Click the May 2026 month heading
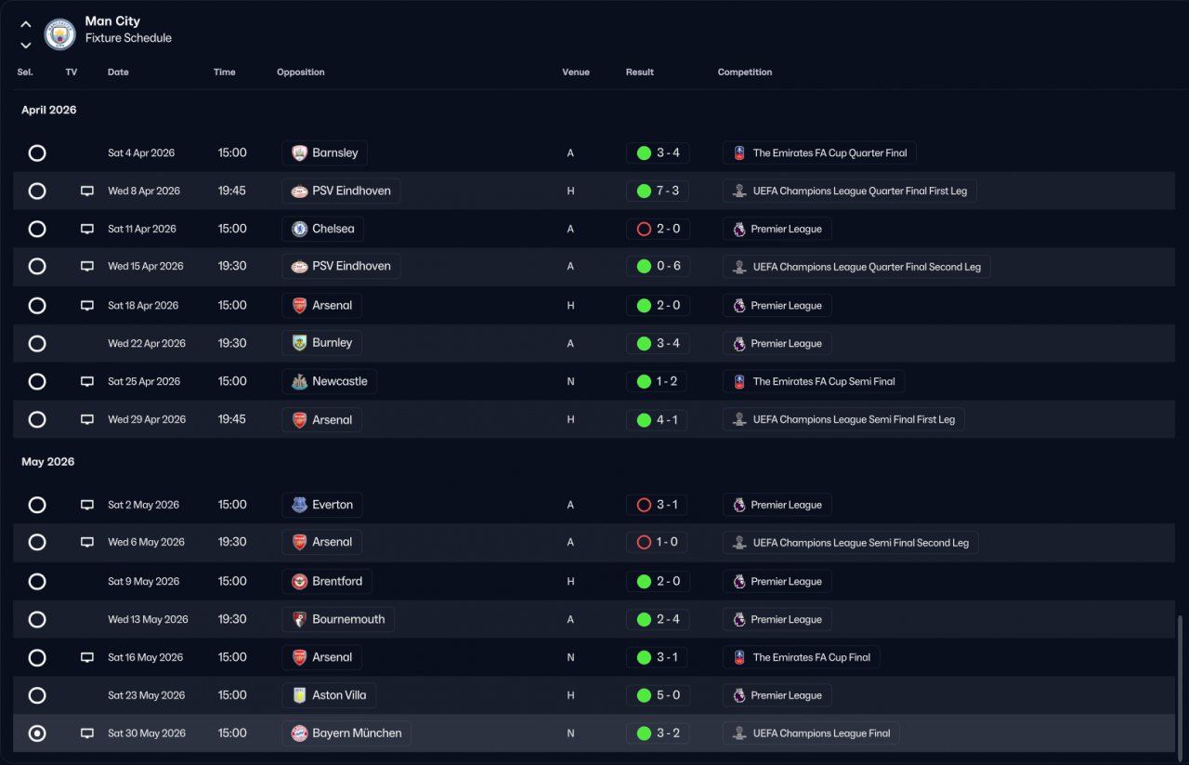 tap(48, 462)
